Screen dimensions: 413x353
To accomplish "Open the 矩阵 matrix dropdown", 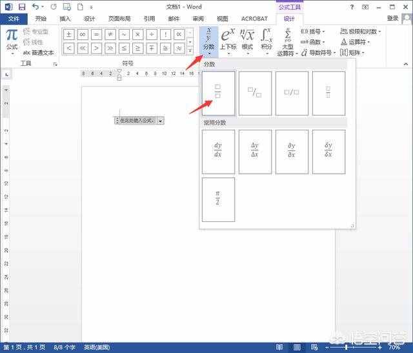I will [x=352, y=53].
